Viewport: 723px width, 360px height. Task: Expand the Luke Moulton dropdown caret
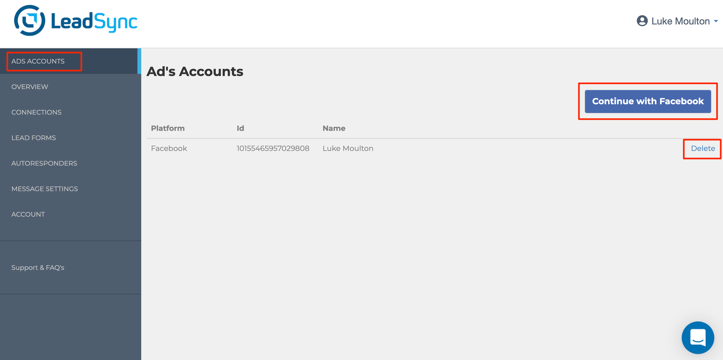tap(716, 21)
